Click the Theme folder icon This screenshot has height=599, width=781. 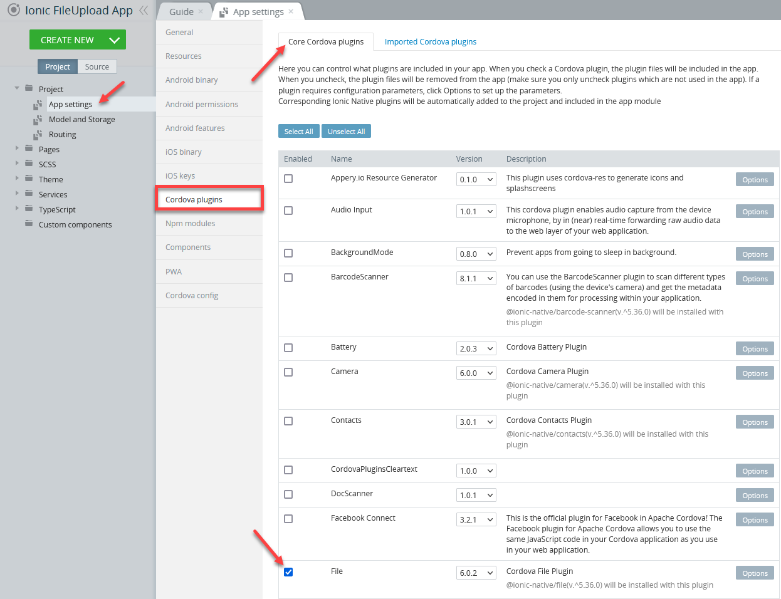click(x=29, y=179)
